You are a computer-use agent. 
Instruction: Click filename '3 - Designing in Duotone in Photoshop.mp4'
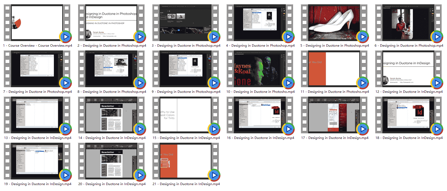click(186, 46)
